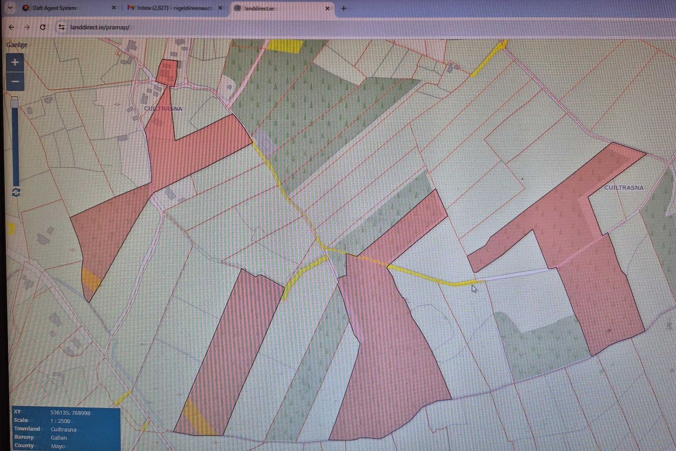Open a new browser tab

point(344,8)
